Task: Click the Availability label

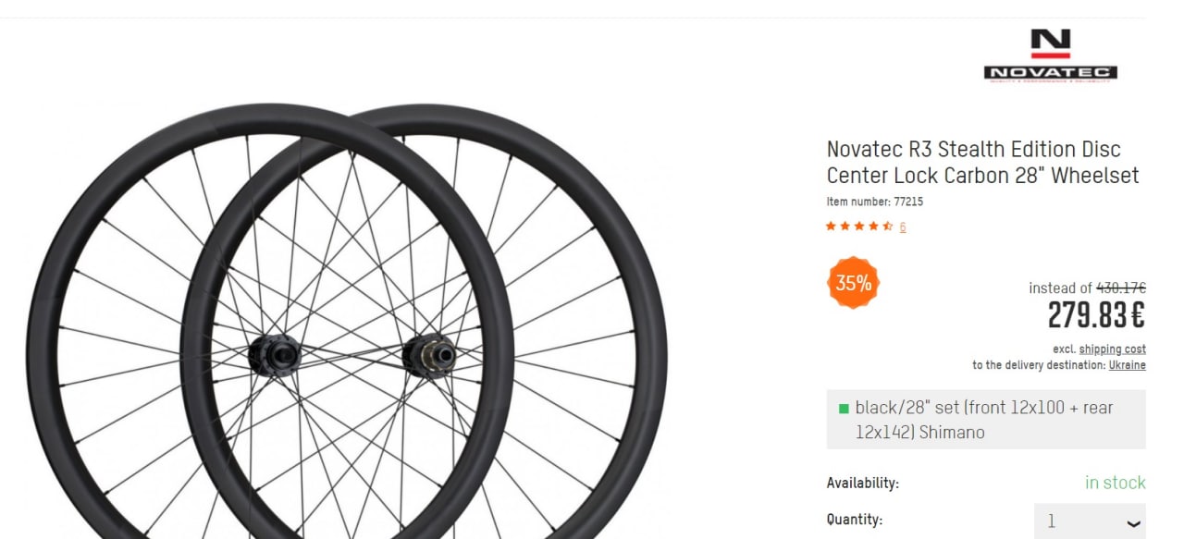Action: [862, 483]
